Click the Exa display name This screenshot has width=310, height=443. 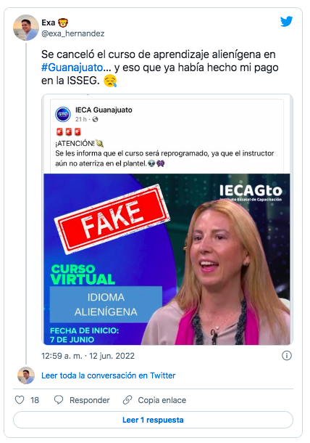[x=49, y=23]
